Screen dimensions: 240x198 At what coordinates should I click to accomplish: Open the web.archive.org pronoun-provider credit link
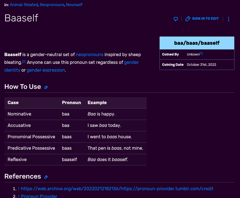coord(117,189)
